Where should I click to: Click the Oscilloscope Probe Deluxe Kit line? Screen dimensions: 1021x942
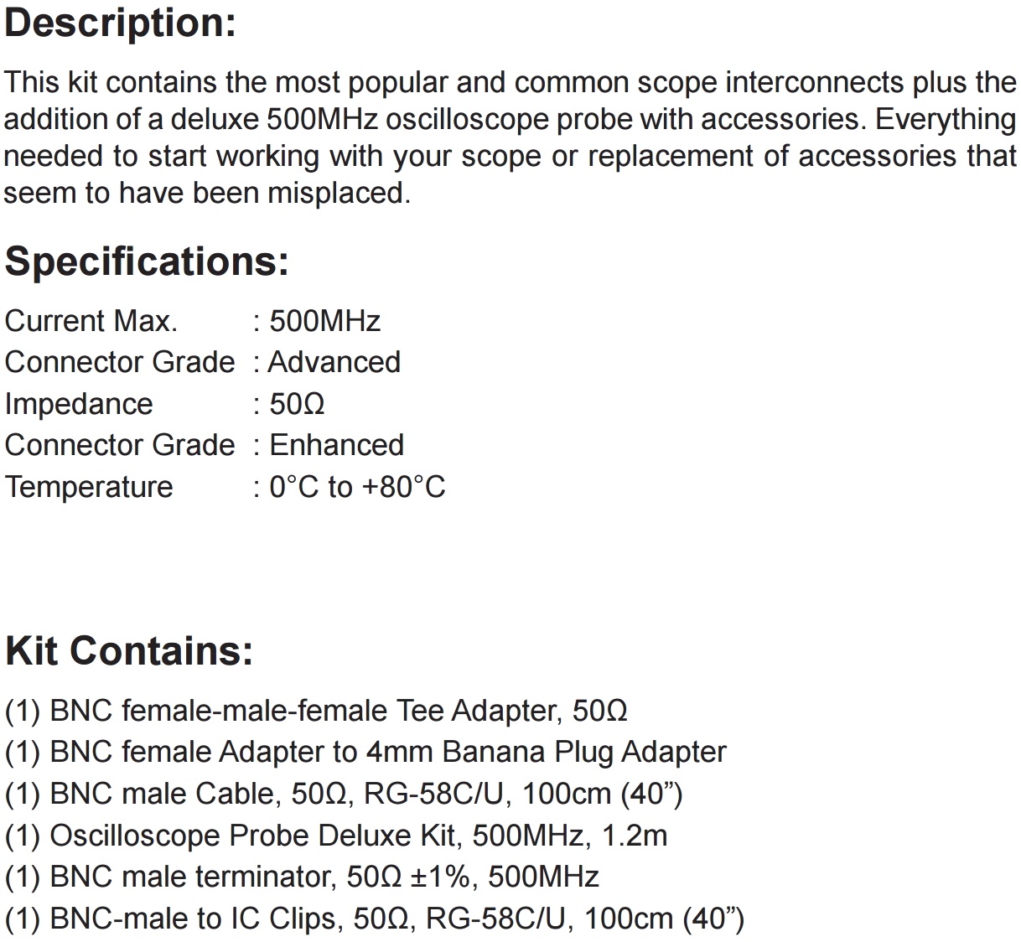click(x=336, y=835)
